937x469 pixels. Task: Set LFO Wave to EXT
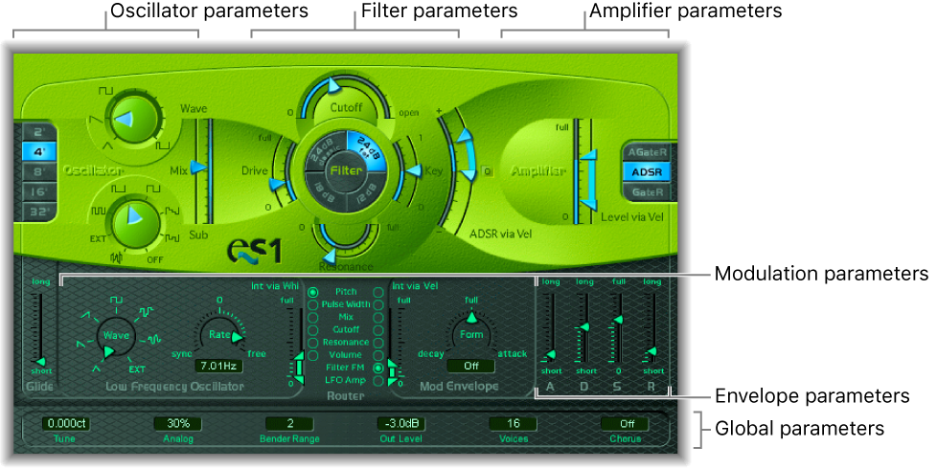[137, 369]
